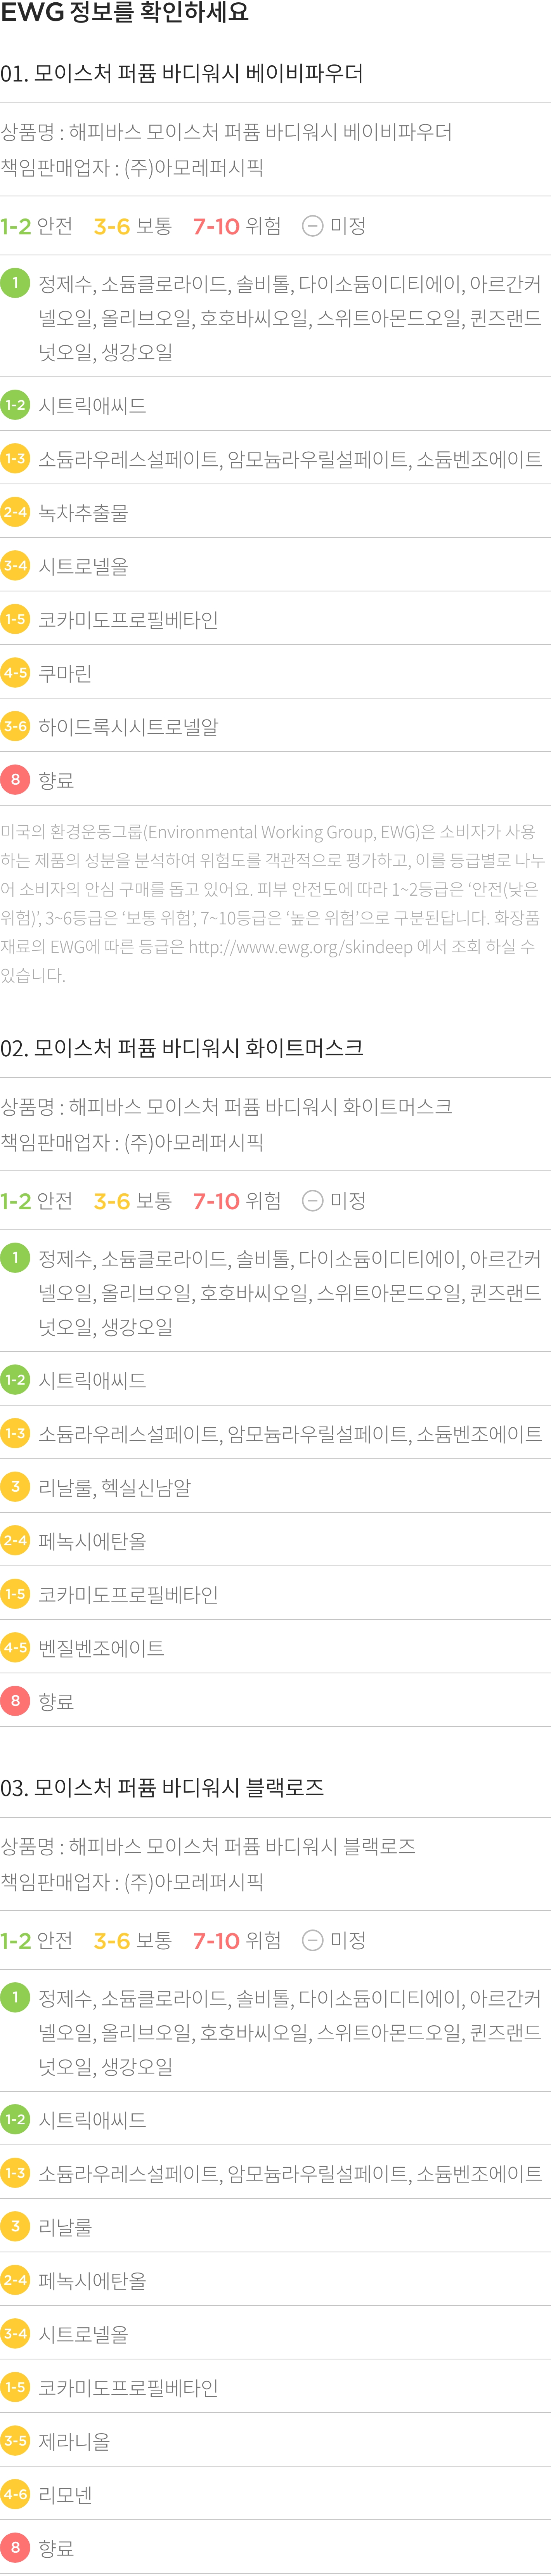Click the orange 3-6 보통 legend in 블랙로즈 section
551x2576 pixels.
[133, 1940]
